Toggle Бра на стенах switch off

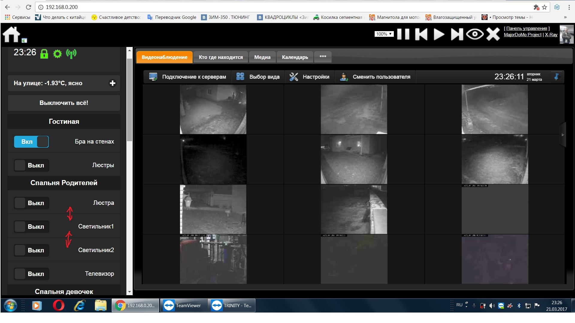click(x=31, y=142)
